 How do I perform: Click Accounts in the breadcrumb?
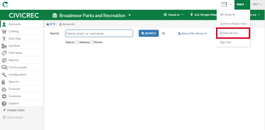[x=68, y=24]
